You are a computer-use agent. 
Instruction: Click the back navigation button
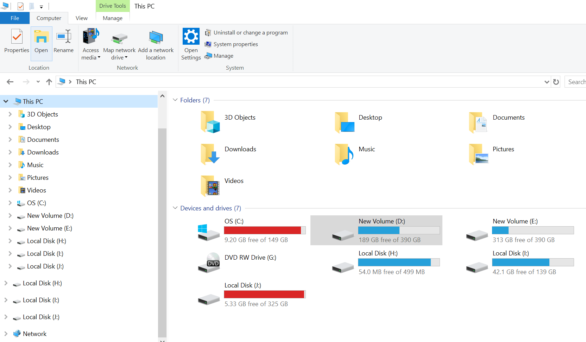[10, 82]
